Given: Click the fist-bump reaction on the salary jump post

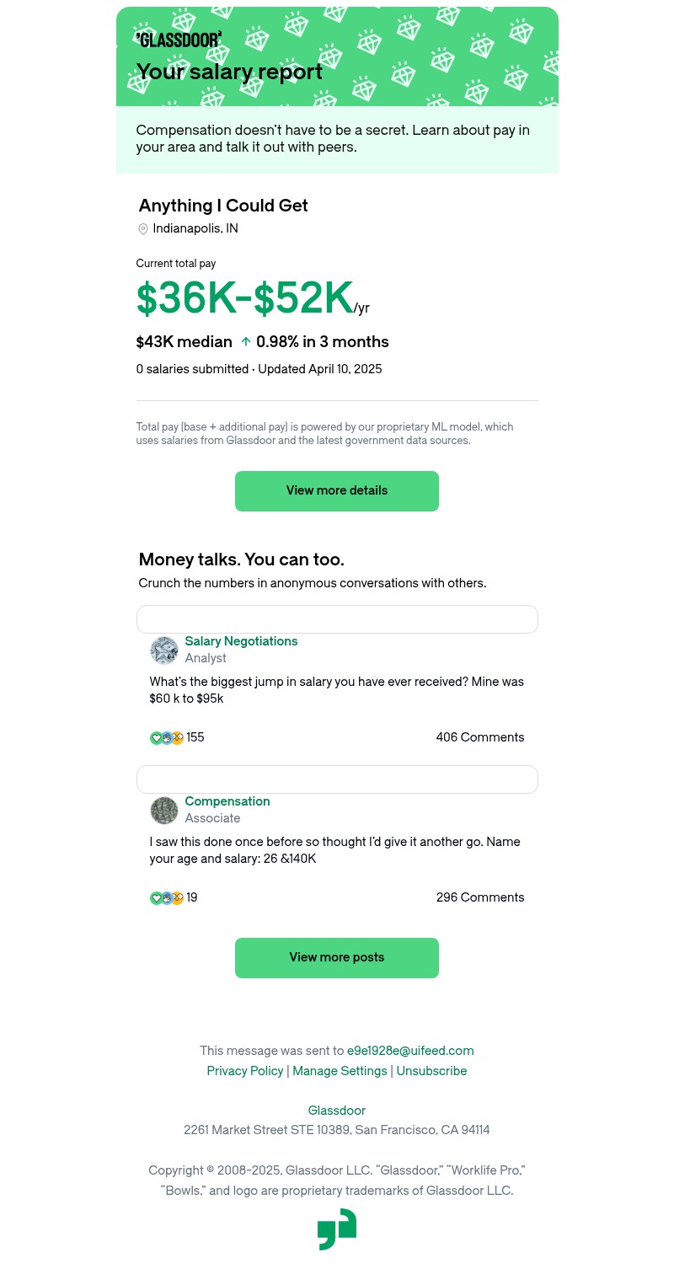Looking at the screenshot, I should pyautogui.click(x=167, y=737).
